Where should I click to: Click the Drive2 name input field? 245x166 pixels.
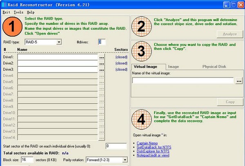tap(58, 63)
